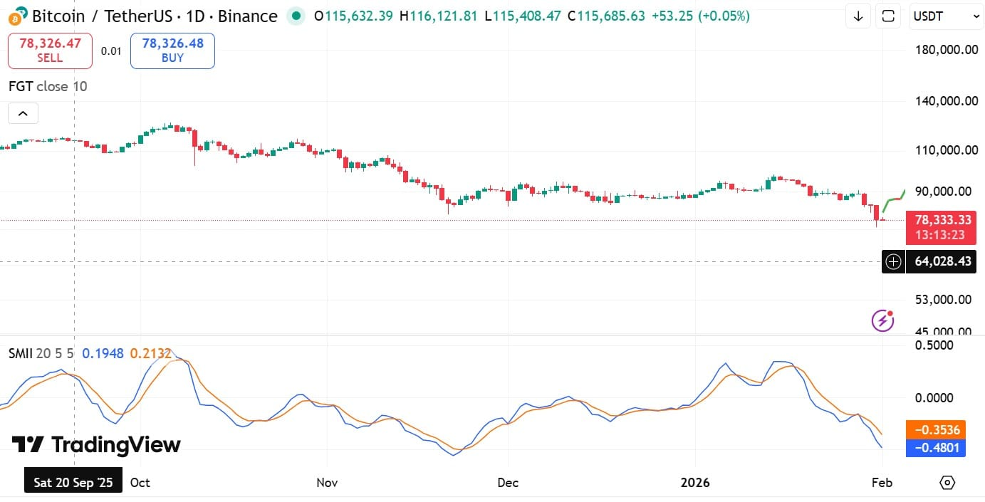Click the orange -0.3536 SMII value label
This screenshot has width=985, height=502.
tap(936, 430)
